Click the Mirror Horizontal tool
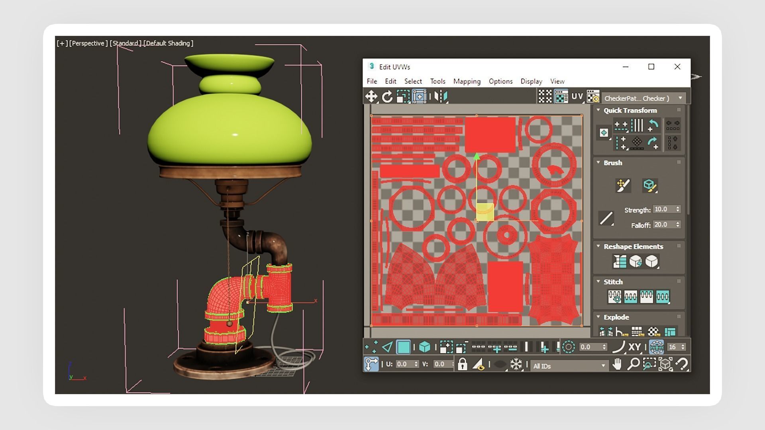The image size is (765, 430). click(x=441, y=97)
